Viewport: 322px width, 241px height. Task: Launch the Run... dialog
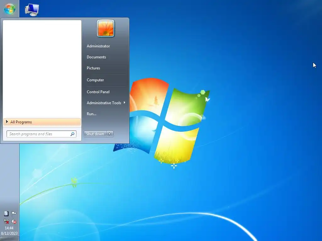coord(92,114)
